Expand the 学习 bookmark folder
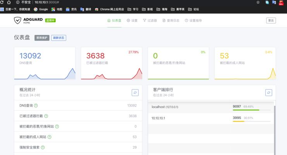 coord(133,9)
